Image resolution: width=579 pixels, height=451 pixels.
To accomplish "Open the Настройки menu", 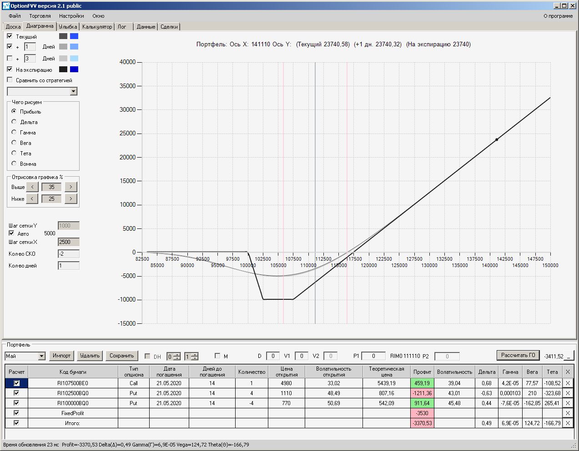I will [x=71, y=16].
